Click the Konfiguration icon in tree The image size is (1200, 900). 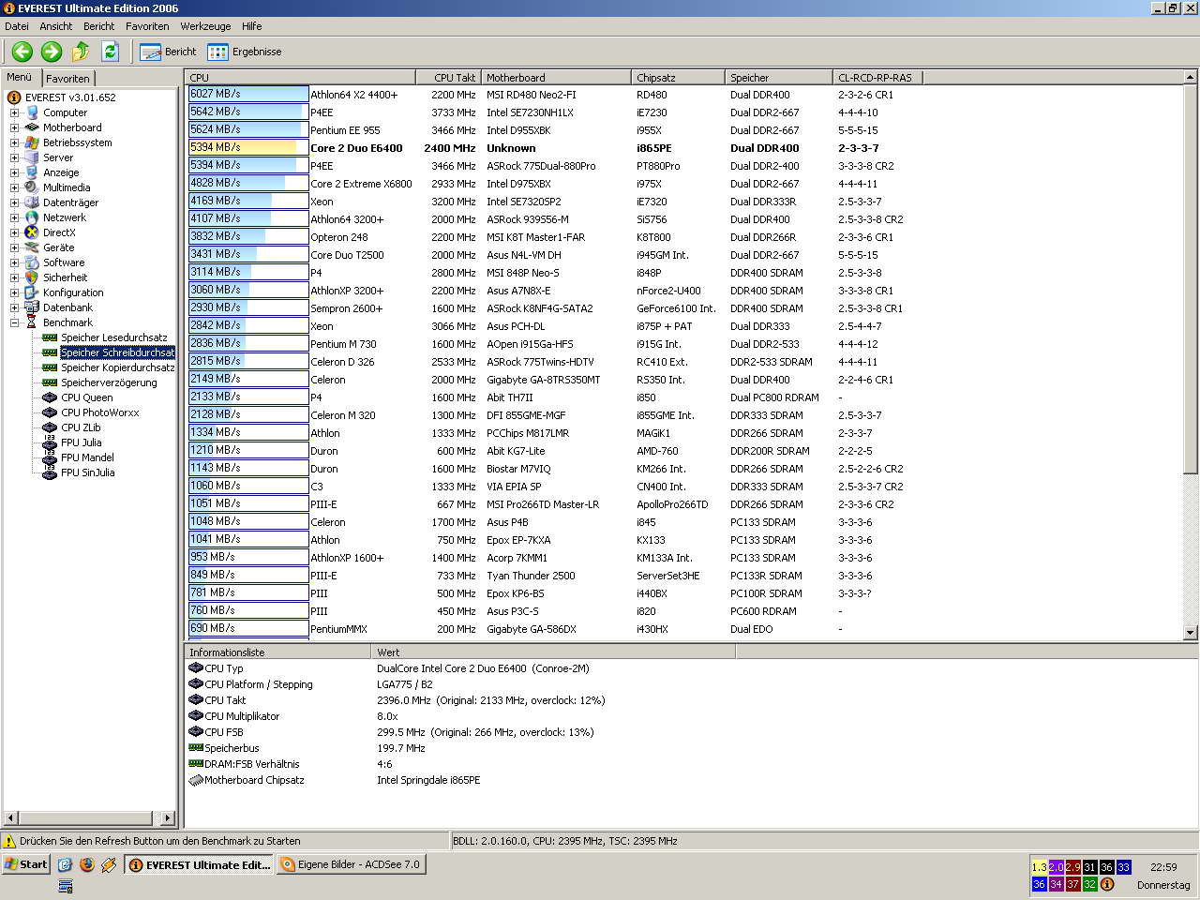point(32,292)
